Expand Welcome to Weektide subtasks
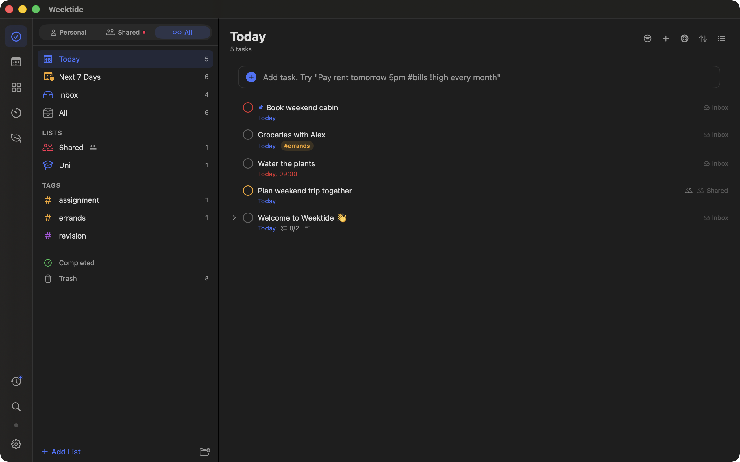This screenshot has width=740, height=462. [x=234, y=218]
